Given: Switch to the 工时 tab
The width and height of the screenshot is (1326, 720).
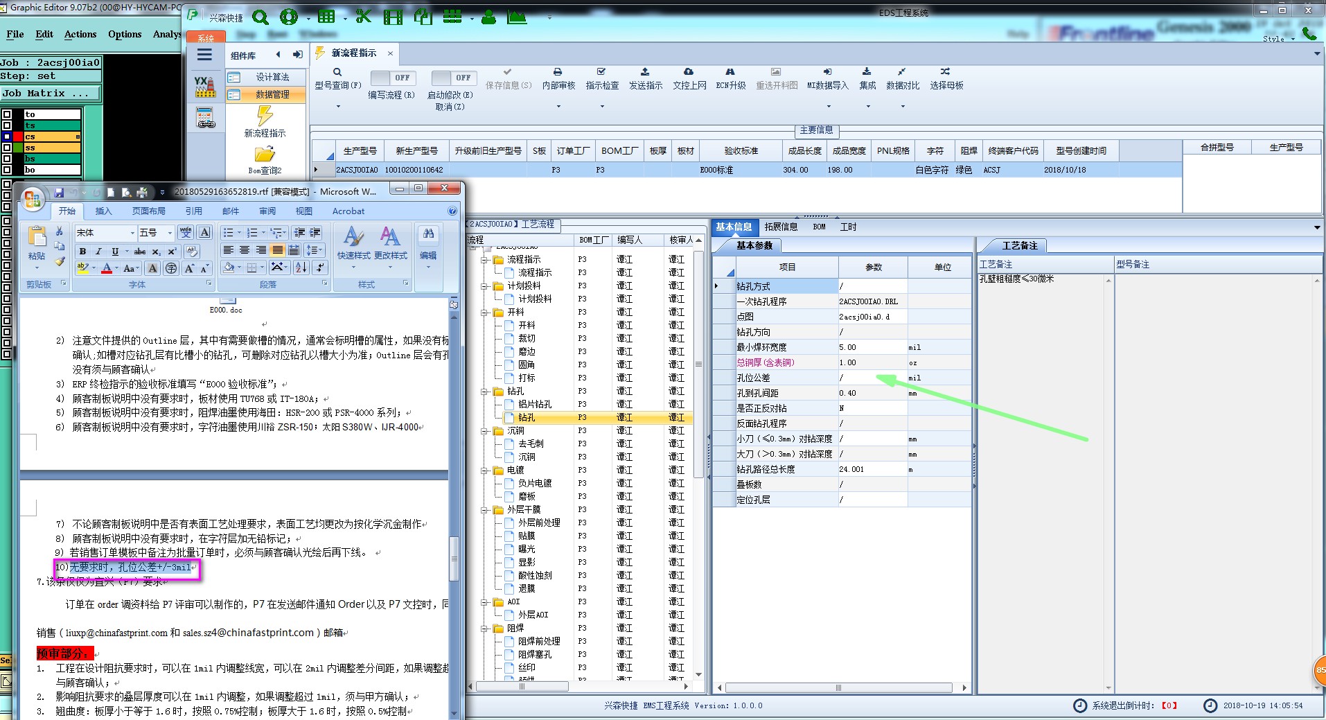Looking at the screenshot, I should coord(848,227).
